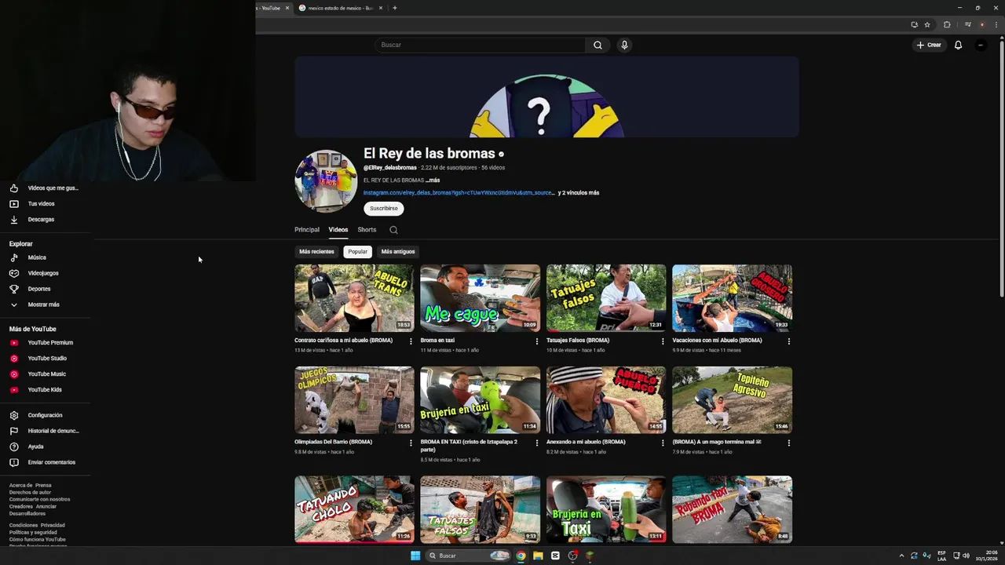Open options menu for Contrato cariñosa video
The width and height of the screenshot is (1005, 565).
[x=411, y=341]
